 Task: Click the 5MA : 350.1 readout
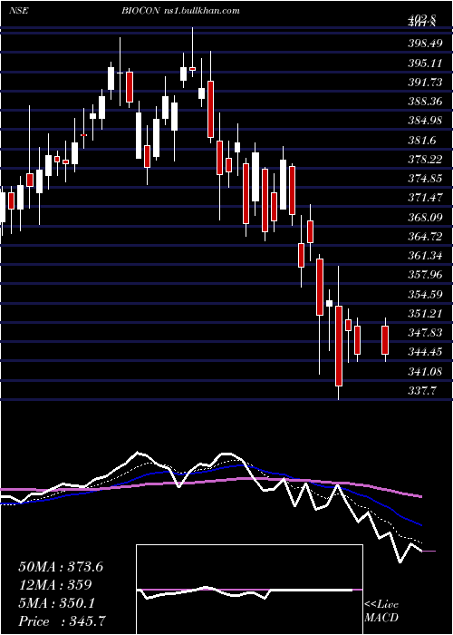click(56, 603)
